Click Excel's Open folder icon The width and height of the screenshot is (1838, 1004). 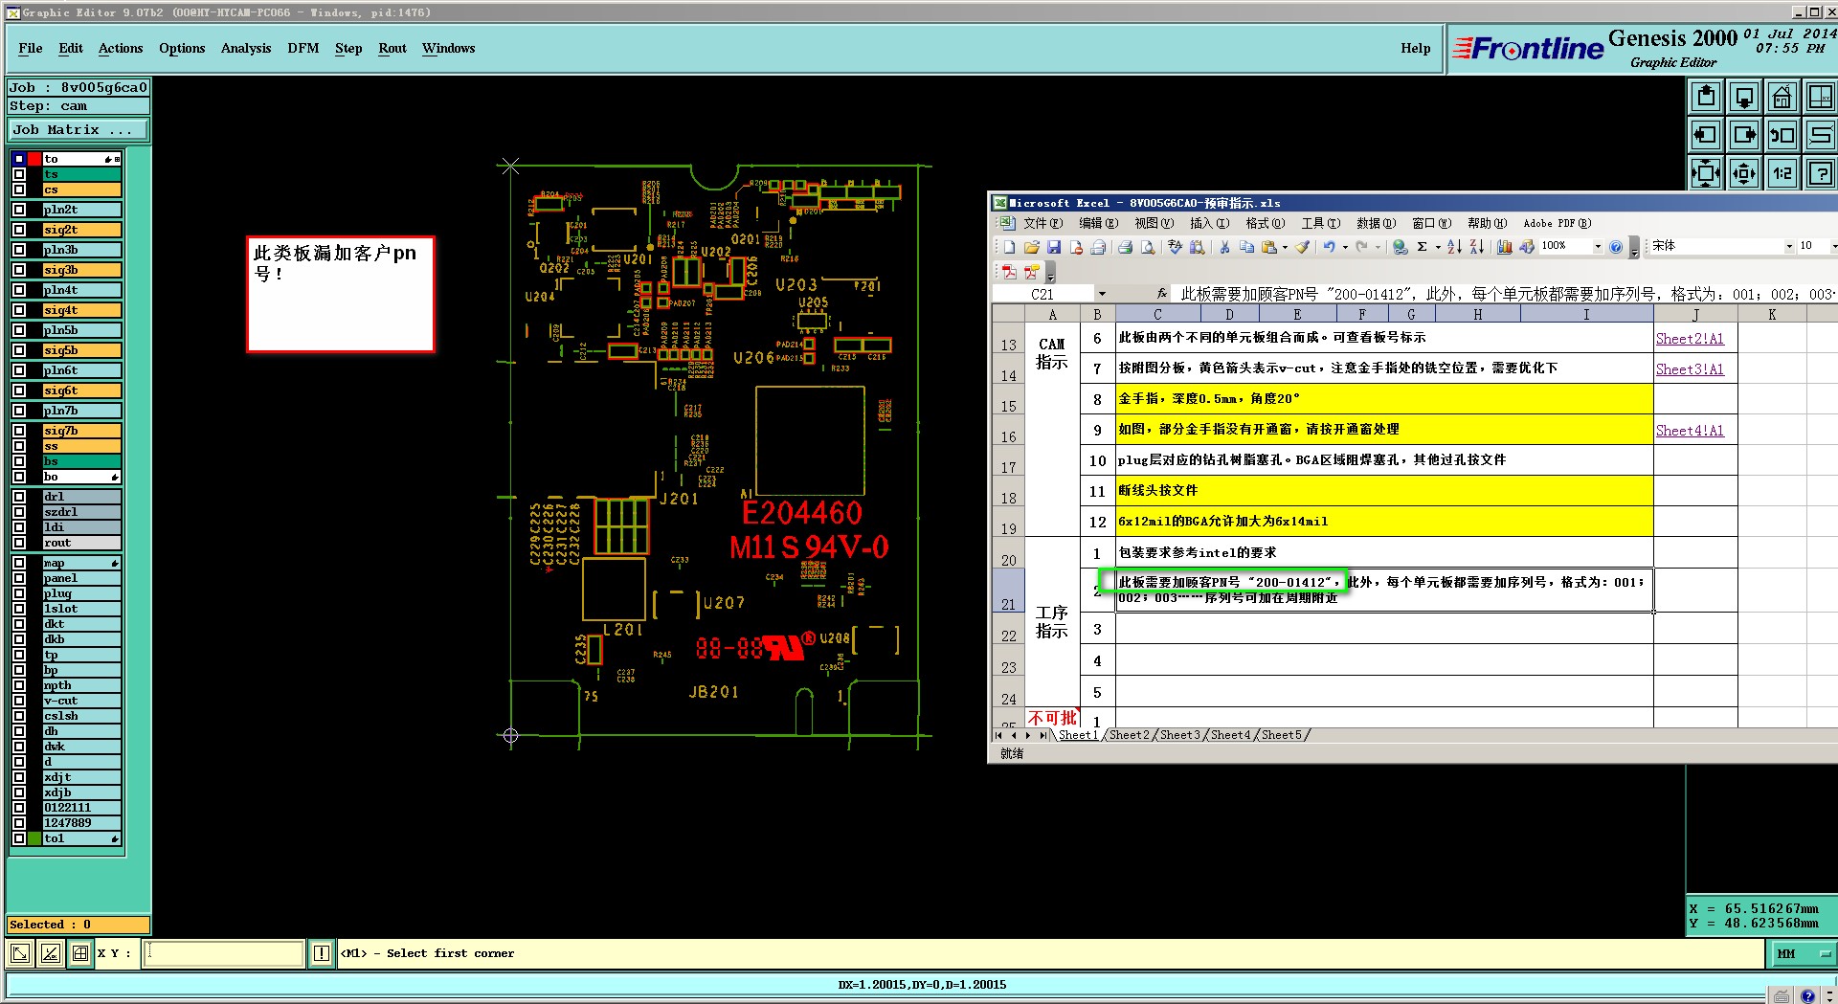(1032, 247)
